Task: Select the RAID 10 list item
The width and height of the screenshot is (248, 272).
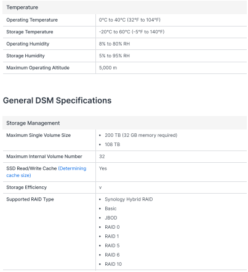Action: (x=113, y=264)
